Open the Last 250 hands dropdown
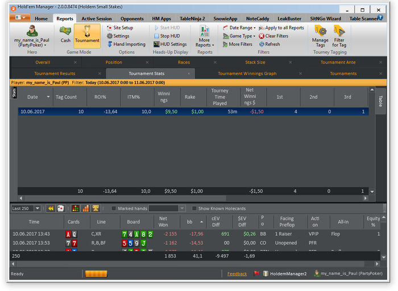Image resolution: width=398 pixels, height=291 pixels. pyautogui.click(x=38, y=208)
